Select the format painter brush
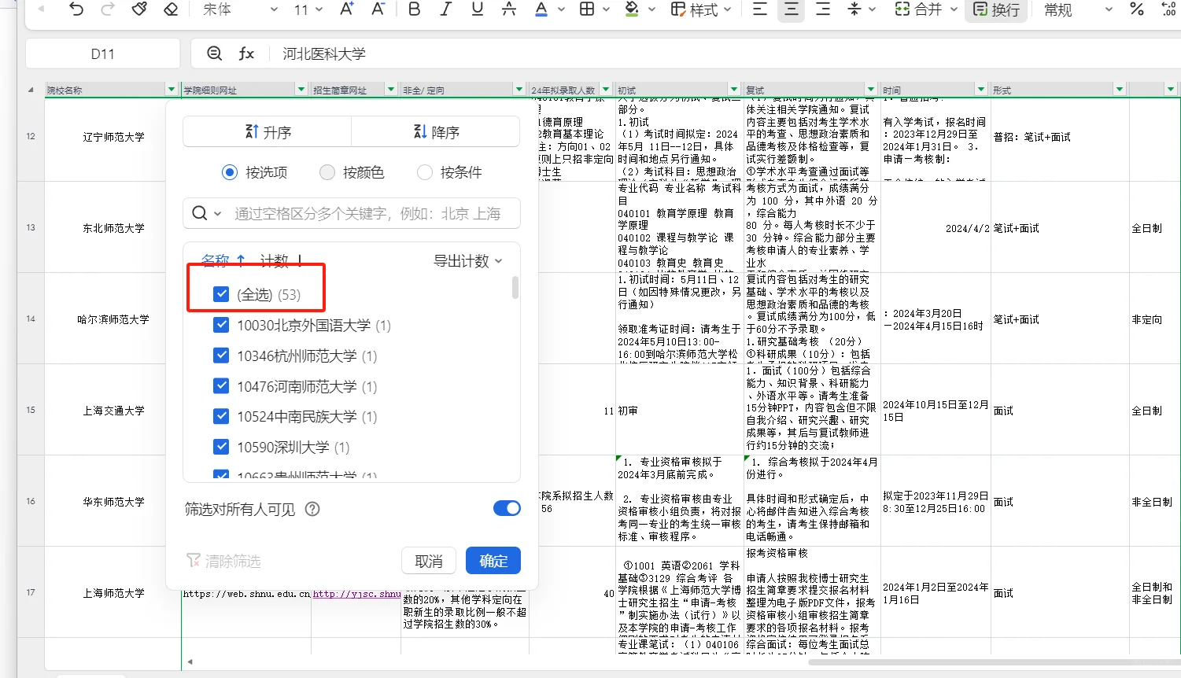 tap(139, 9)
